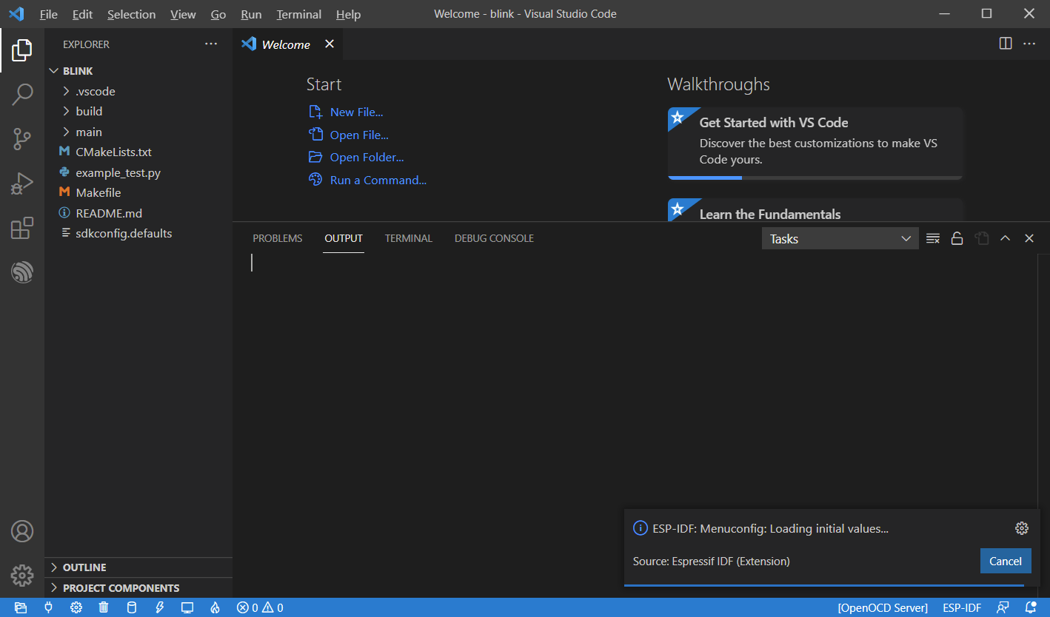Split the editor to the right

(x=1006, y=44)
